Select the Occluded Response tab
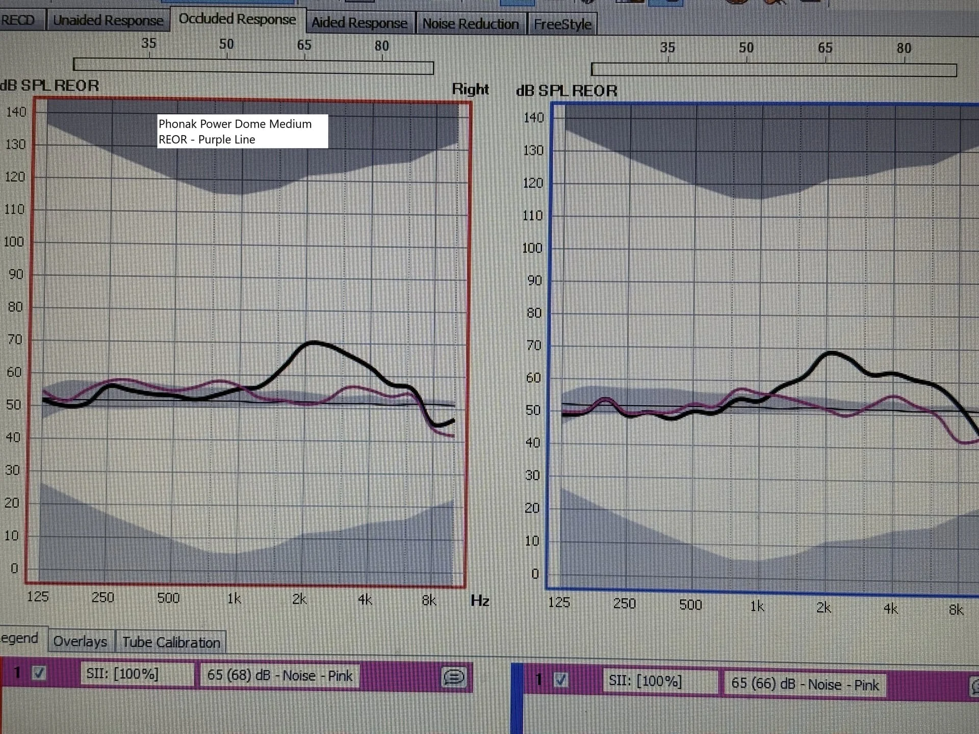Image resolution: width=979 pixels, height=734 pixels. pyautogui.click(x=237, y=19)
